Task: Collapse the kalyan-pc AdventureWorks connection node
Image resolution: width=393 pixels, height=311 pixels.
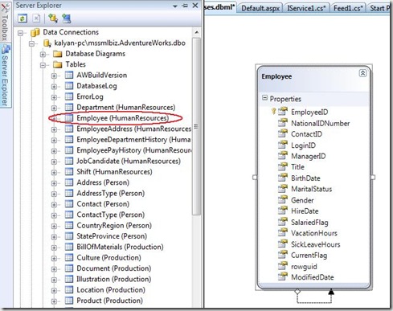Action: click(x=31, y=43)
